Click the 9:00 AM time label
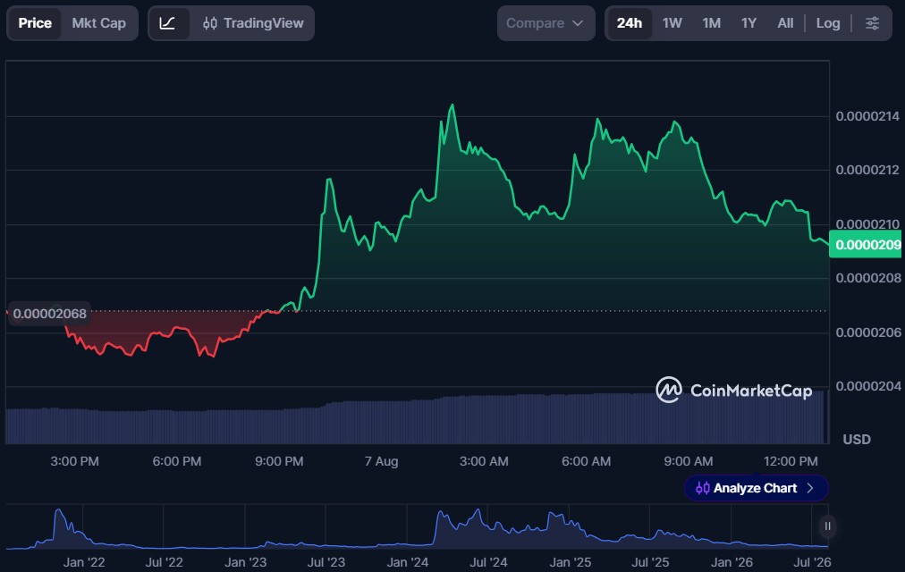The width and height of the screenshot is (905, 572). pyautogui.click(x=688, y=461)
